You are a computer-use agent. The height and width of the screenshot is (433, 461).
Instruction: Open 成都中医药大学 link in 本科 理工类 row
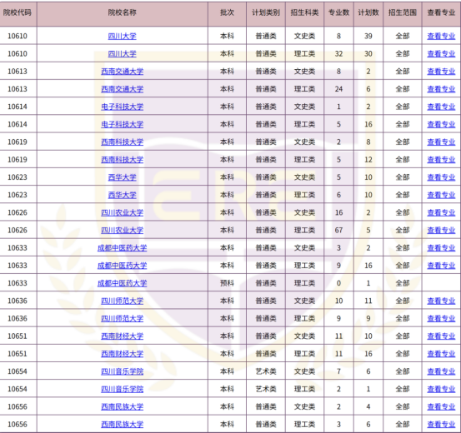click(x=122, y=266)
